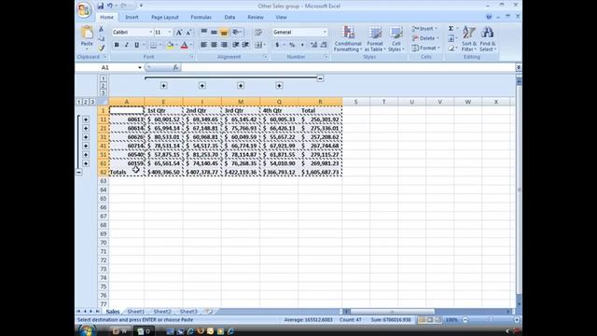Image resolution: width=597 pixels, height=336 pixels.
Task: Open the Name Box dropdown arrow
Action: coord(140,67)
